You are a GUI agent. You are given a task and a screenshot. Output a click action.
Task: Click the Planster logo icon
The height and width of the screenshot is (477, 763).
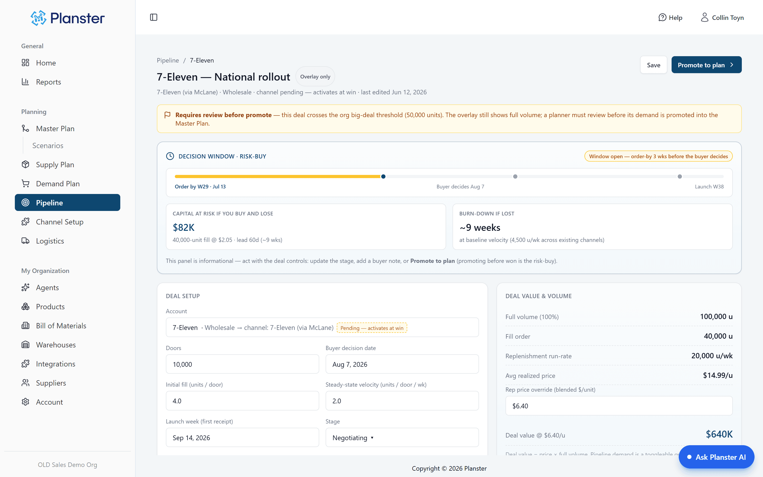click(x=38, y=18)
